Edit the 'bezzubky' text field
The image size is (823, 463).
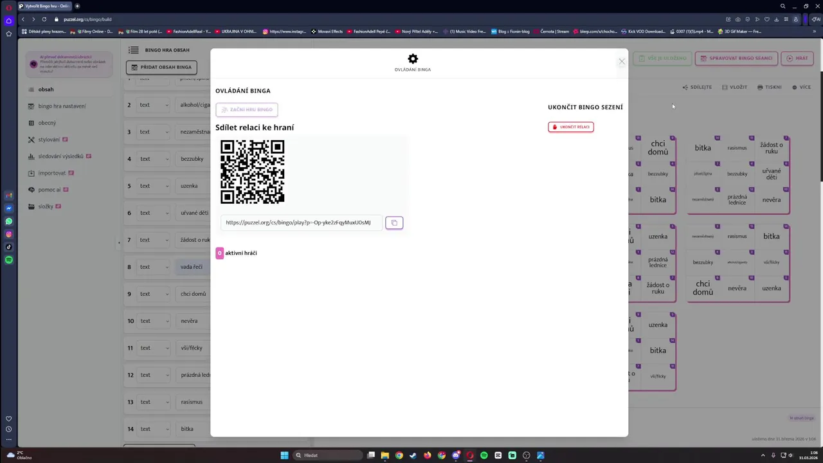[x=193, y=159]
